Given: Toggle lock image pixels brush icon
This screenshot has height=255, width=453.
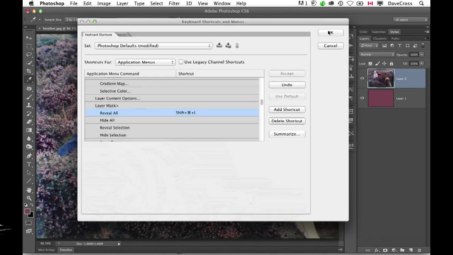Looking at the screenshot, I should (x=377, y=64).
